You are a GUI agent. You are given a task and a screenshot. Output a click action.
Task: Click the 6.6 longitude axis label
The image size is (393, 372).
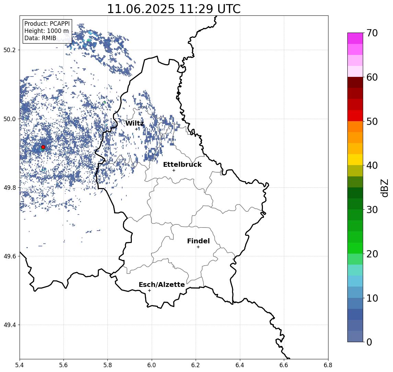(x=284, y=365)
